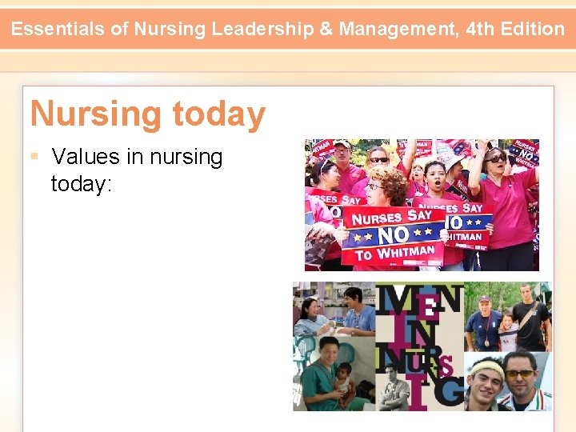Viewport: 576px width, 432px height.
Task: Click the 'Values in nursing today:' bullet text
Action: tap(137, 170)
